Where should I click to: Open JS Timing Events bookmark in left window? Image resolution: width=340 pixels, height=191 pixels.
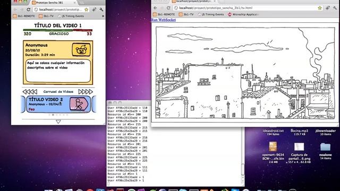(x=71, y=16)
